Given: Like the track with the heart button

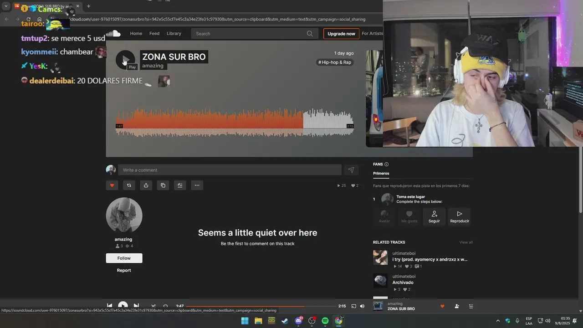Looking at the screenshot, I should (112, 185).
